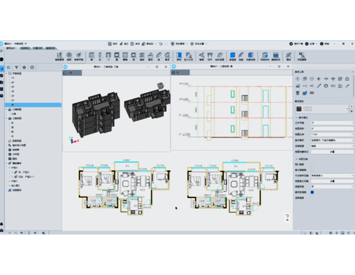The image size is (355, 275).
Task: Click the undo arrow in the title bar
Action: [x=161, y=44]
